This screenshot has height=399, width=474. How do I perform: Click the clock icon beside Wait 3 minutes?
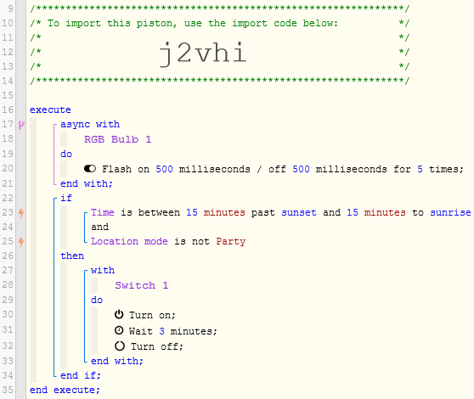click(119, 330)
